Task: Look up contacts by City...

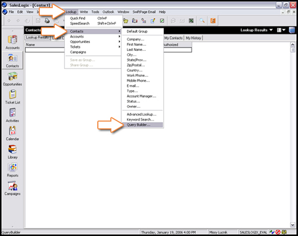Action: coord(142,55)
